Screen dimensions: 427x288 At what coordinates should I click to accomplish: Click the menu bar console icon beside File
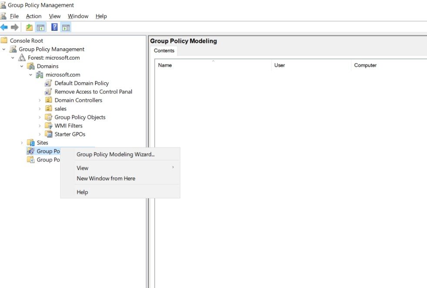coord(3,16)
